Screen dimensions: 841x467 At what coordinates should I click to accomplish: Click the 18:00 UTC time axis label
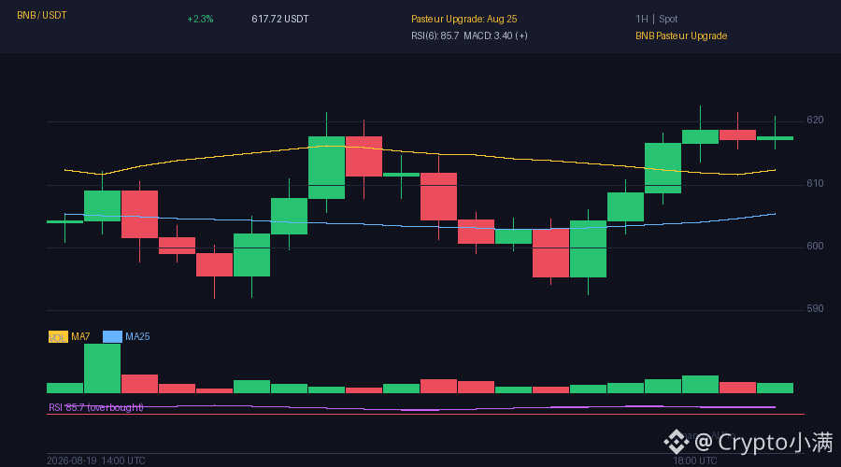(x=695, y=460)
